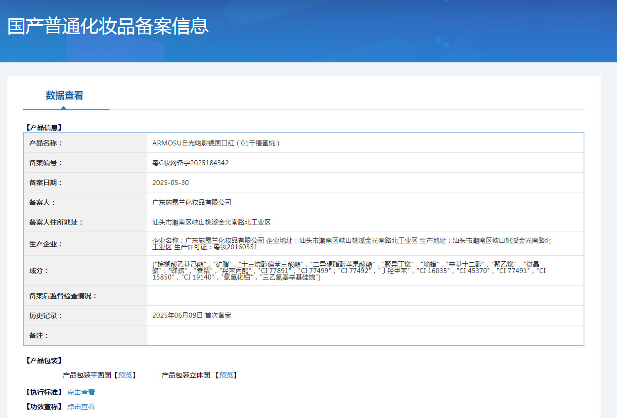Click the 备案日期： label cell
This screenshot has width=617, height=418.
[x=86, y=183]
